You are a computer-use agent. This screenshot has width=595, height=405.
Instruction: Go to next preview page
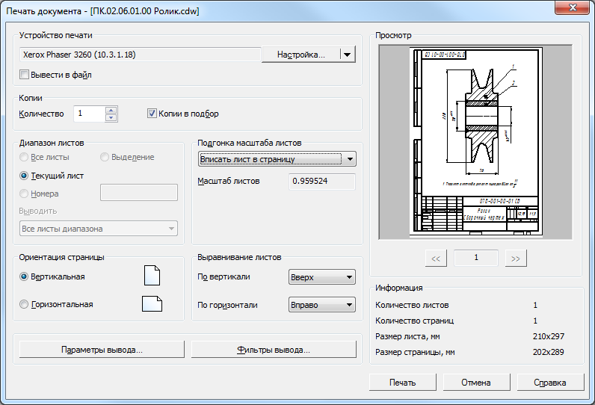click(x=515, y=258)
